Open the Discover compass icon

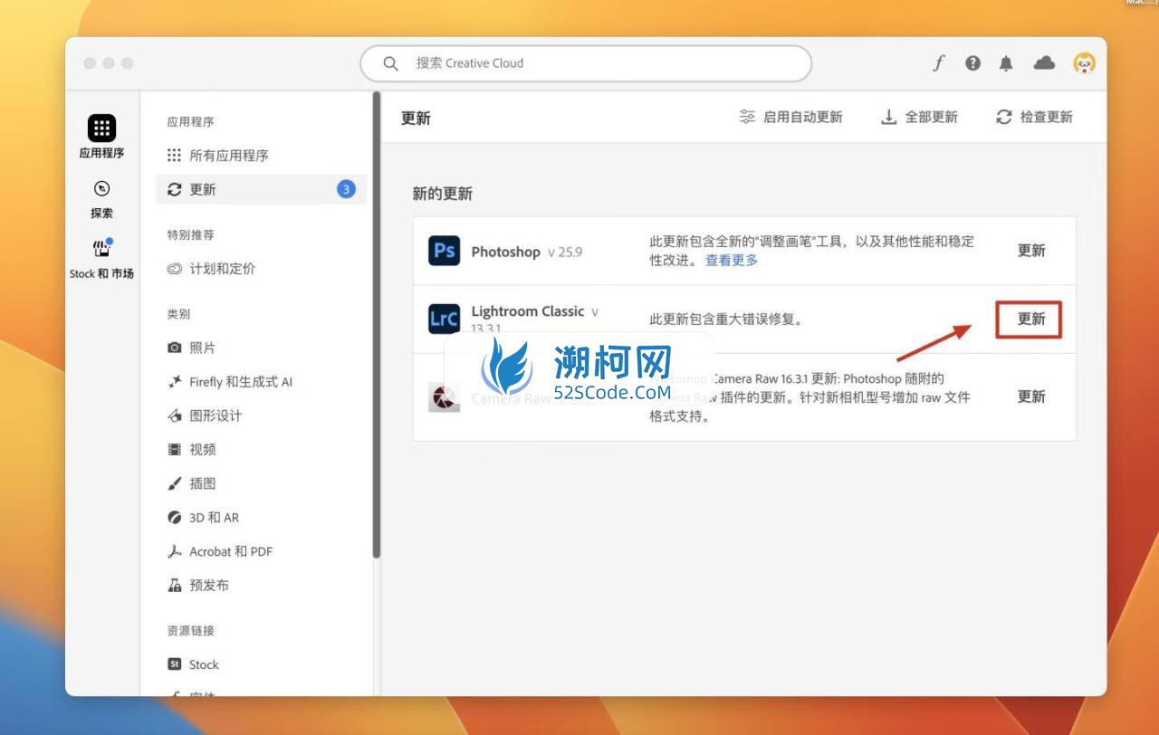tap(101, 188)
